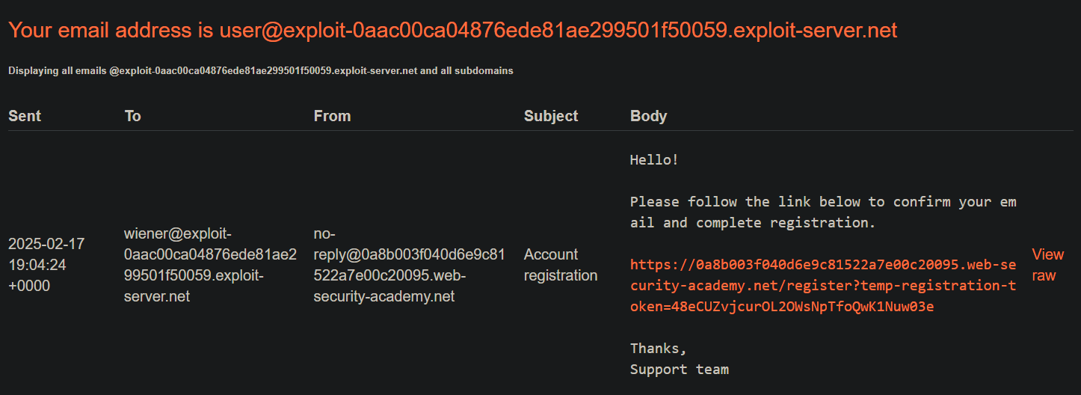
Task: Select the 19:04:24 sent time
Action: pos(37,265)
